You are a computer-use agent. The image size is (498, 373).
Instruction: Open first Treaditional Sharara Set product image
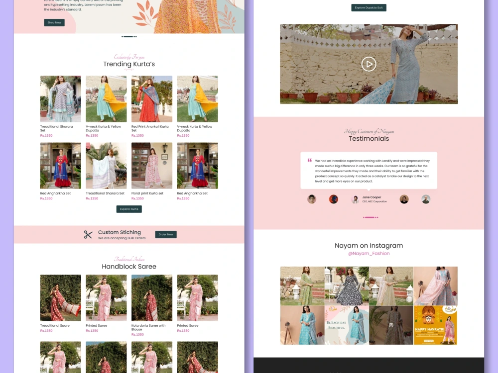(x=61, y=98)
